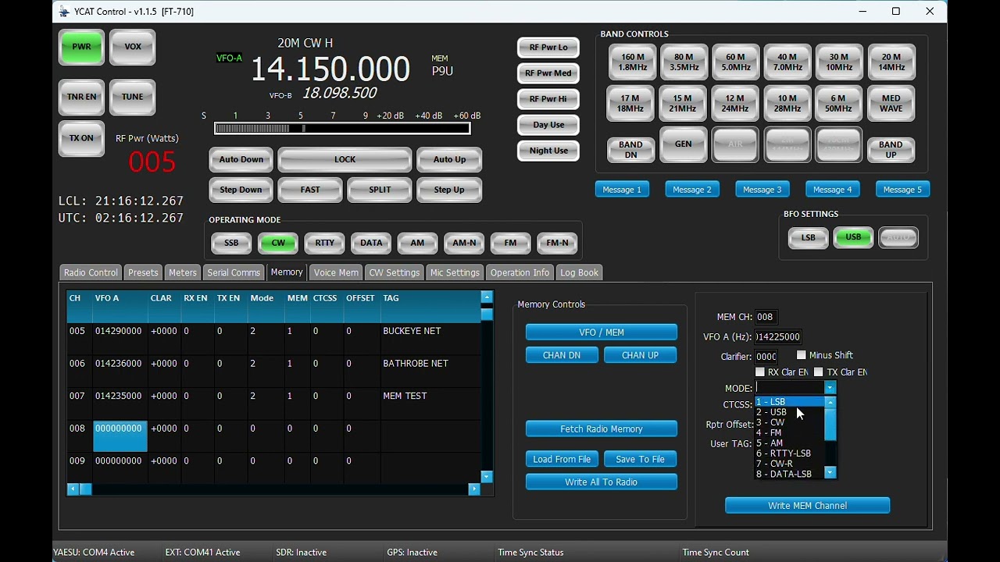The height and width of the screenshot is (562, 1000).
Task: Click BAND DN button
Action: tap(630, 150)
